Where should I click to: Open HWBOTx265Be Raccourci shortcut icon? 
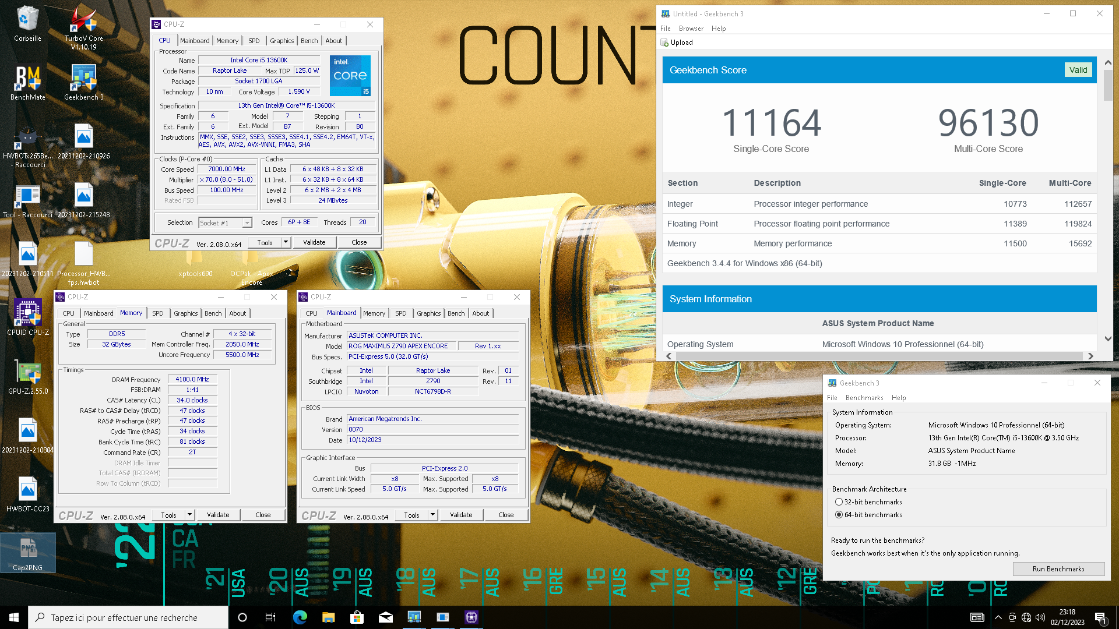[x=27, y=146]
